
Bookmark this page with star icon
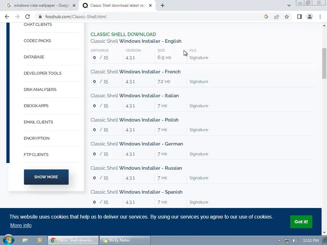tap(287, 17)
